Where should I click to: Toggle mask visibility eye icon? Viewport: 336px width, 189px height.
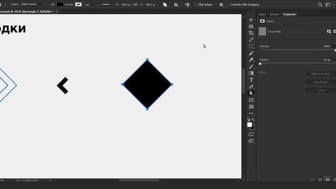[328, 180]
